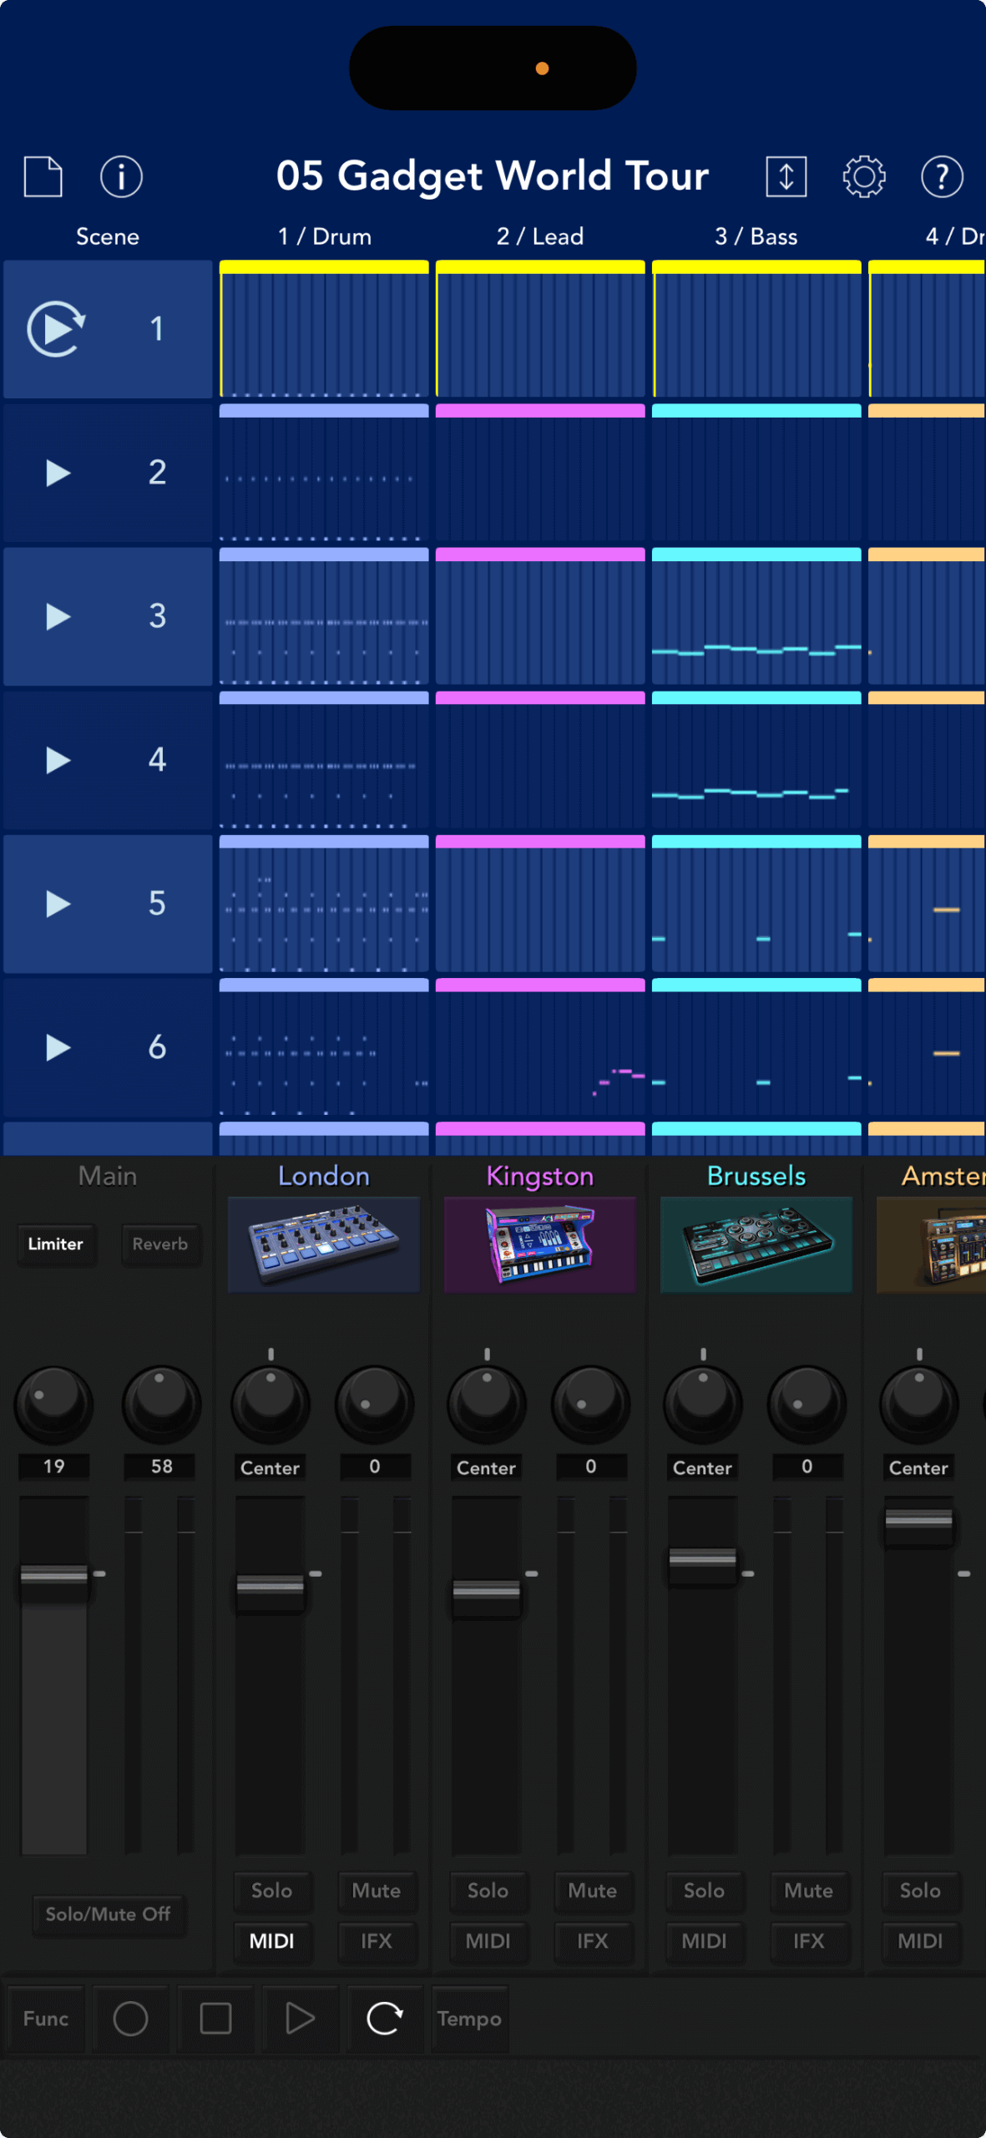Open IFX effects for Brussels track

click(x=807, y=1941)
